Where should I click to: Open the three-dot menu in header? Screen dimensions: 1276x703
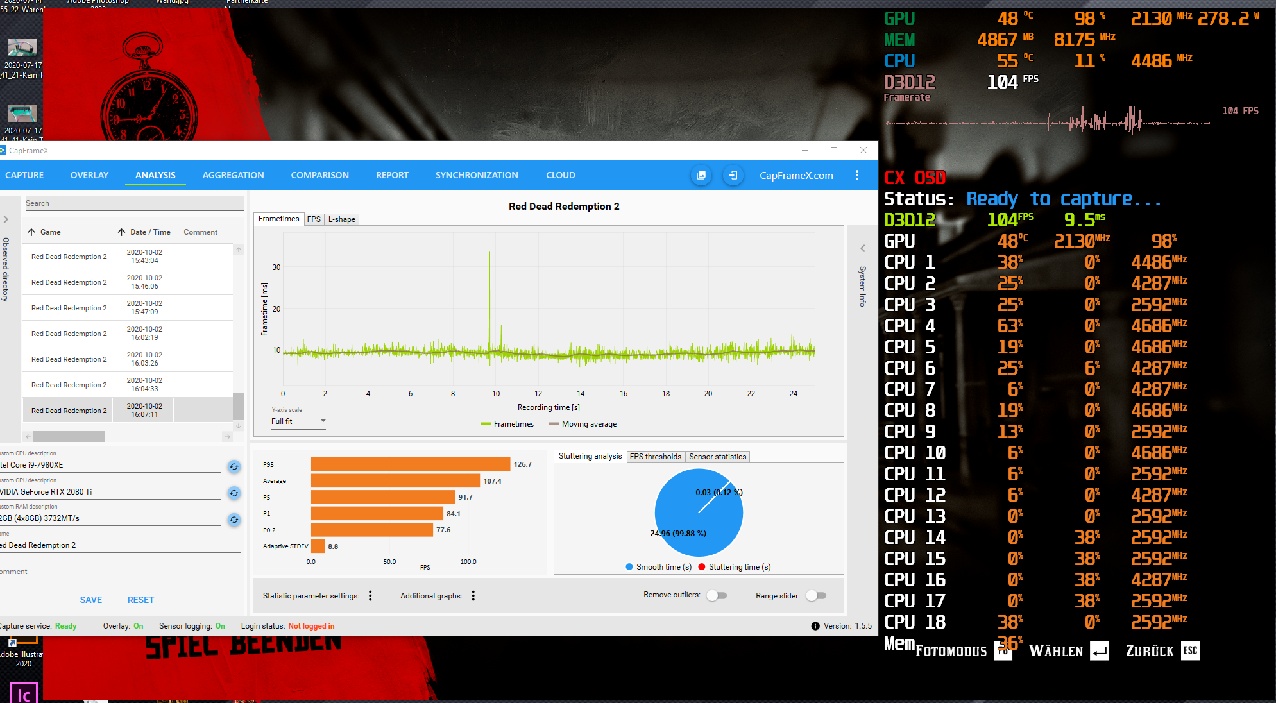point(857,175)
